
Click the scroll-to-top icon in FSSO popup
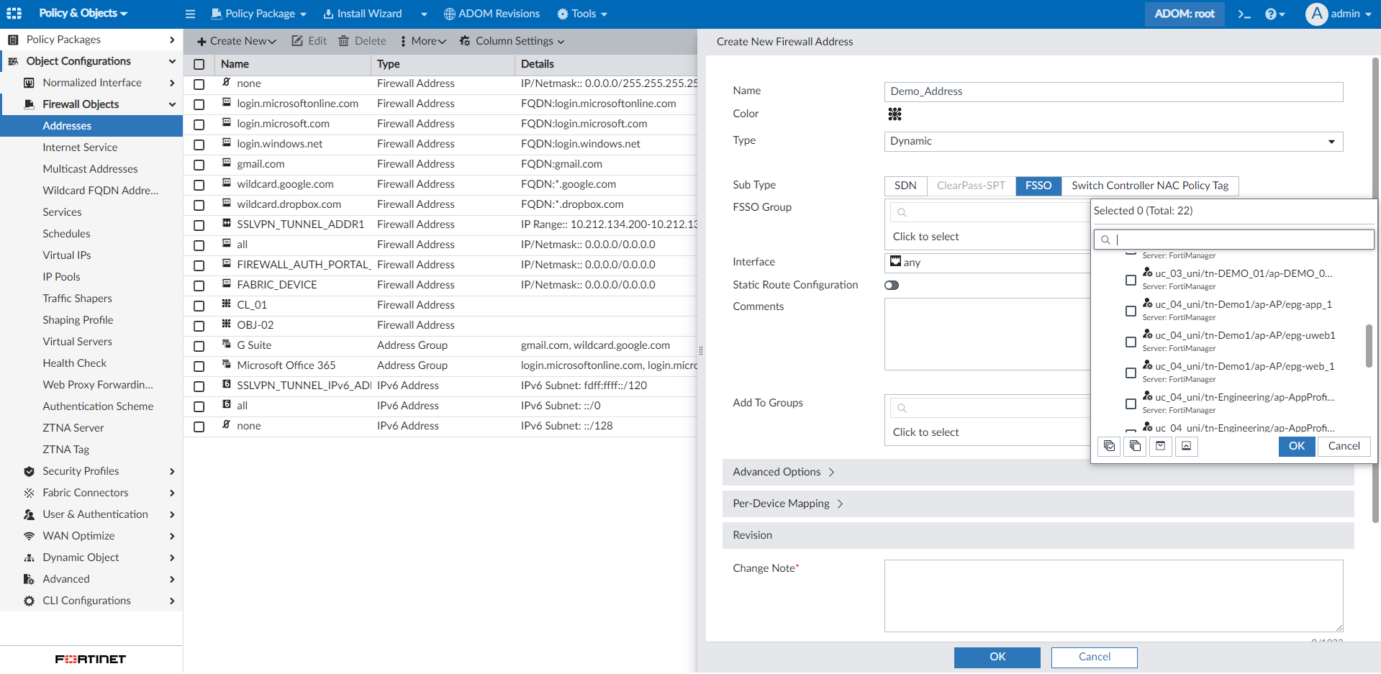tap(1186, 446)
